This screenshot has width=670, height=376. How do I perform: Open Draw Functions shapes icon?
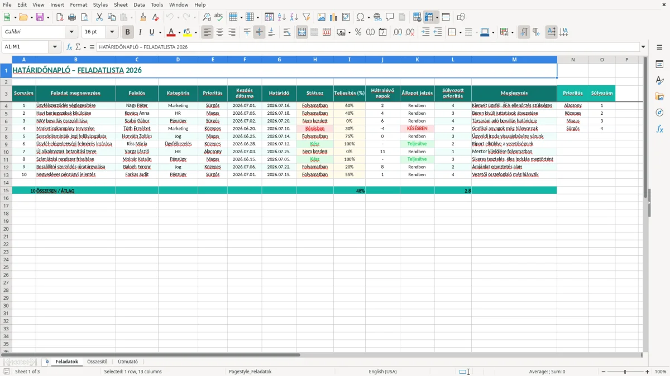(x=461, y=17)
